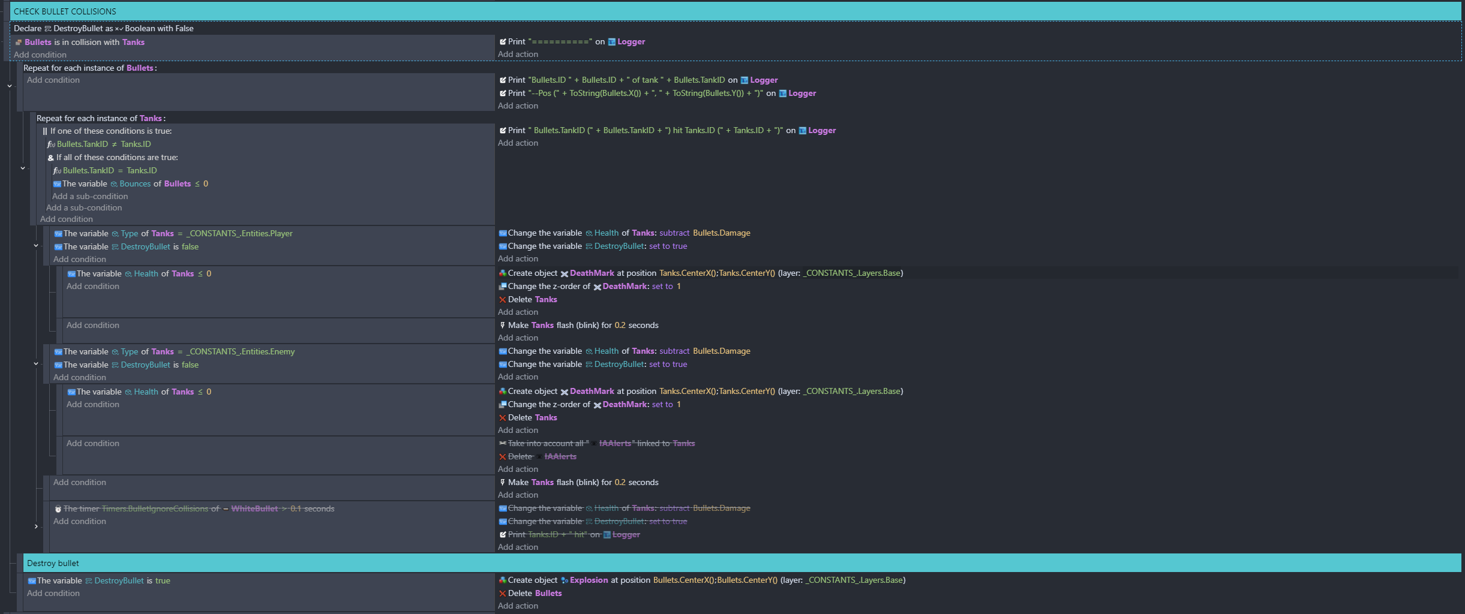Expand the disabled BulletIgnoreCollisions timer event
The width and height of the screenshot is (1465, 614).
coord(36,526)
